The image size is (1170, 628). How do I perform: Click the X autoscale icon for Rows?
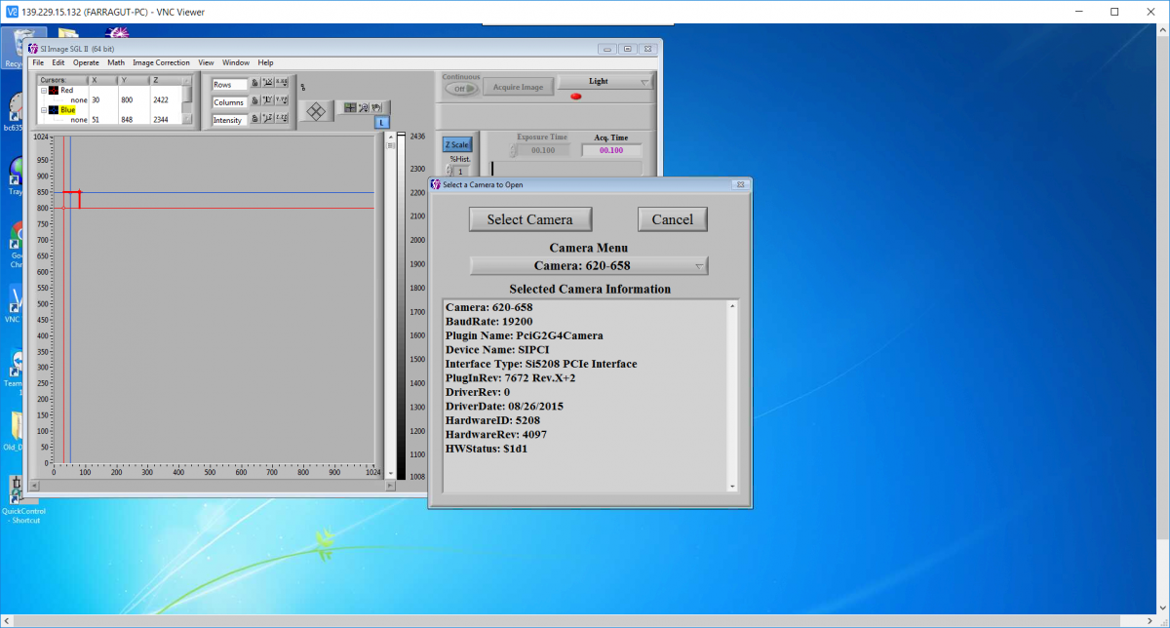pyautogui.click(x=267, y=84)
